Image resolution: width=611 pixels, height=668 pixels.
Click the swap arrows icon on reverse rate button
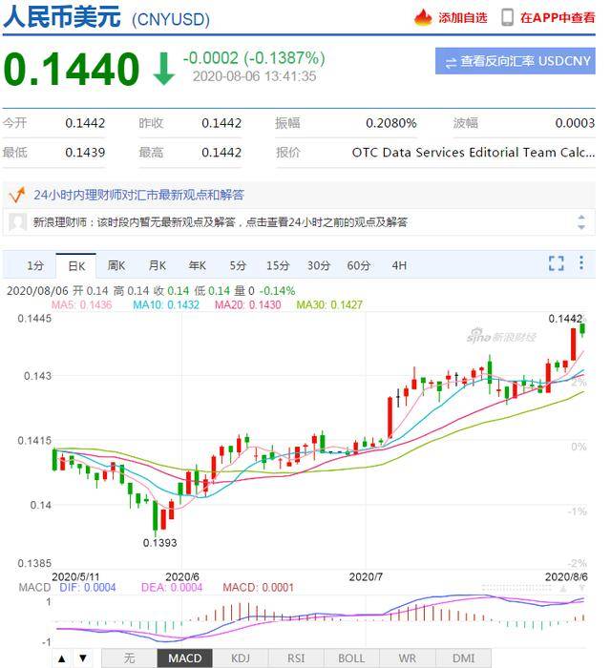point(451,63)
